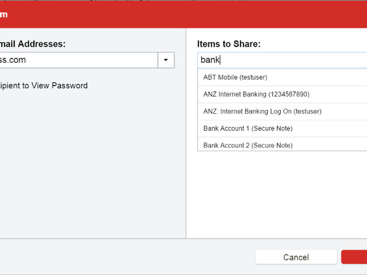Choose ANZ Internet Banking (1234567890) entry

(282, 94)
